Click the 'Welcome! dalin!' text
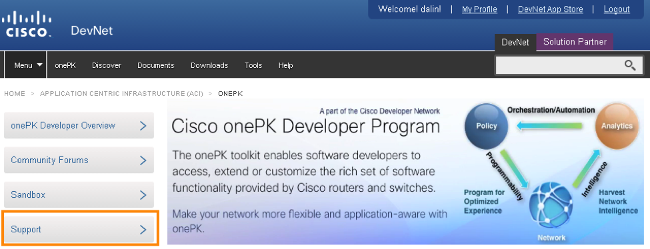 coord(409,9)
